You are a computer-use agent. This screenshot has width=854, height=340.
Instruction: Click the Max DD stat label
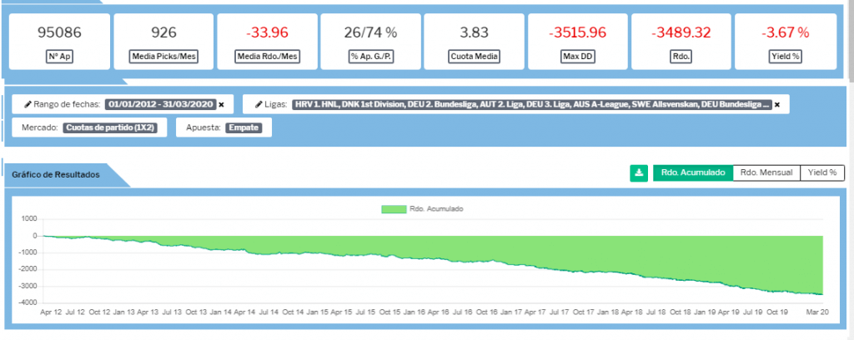[578, 57]
